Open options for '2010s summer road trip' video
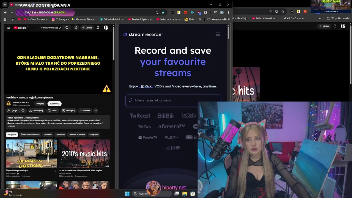The height and width of the screenshot is (198, 352). pyautogui.click(x=109, y=171)
